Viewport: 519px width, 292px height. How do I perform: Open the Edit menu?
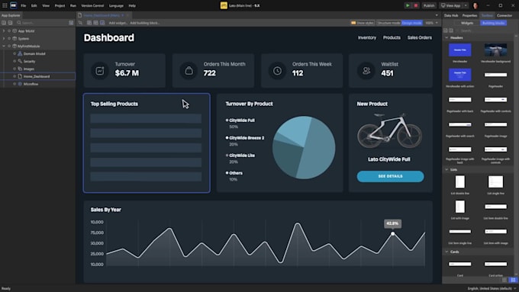tap(34, 5)
